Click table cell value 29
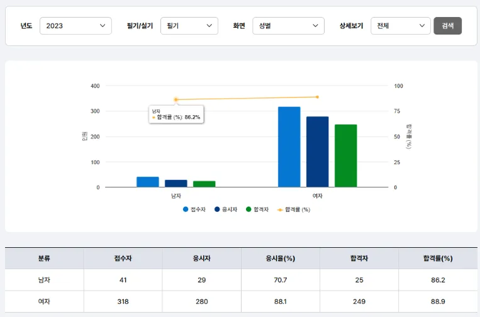The height and width of the screenshot is (317, 480). click(x=202, y=280)
